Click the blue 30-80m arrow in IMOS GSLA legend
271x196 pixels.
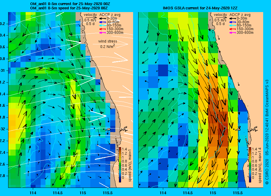point(233,22)
